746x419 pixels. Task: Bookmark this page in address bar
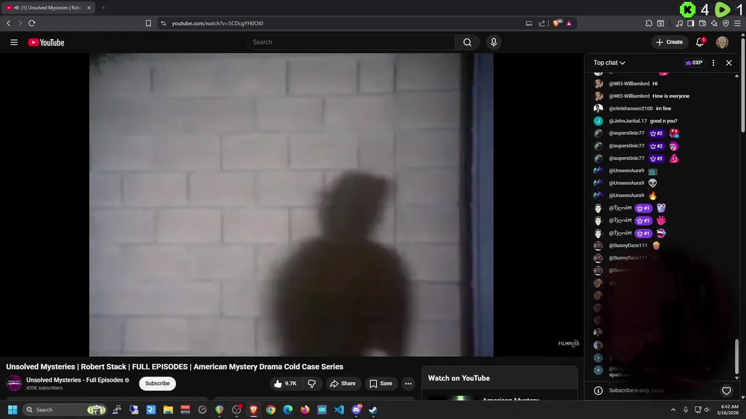point(148,23)
